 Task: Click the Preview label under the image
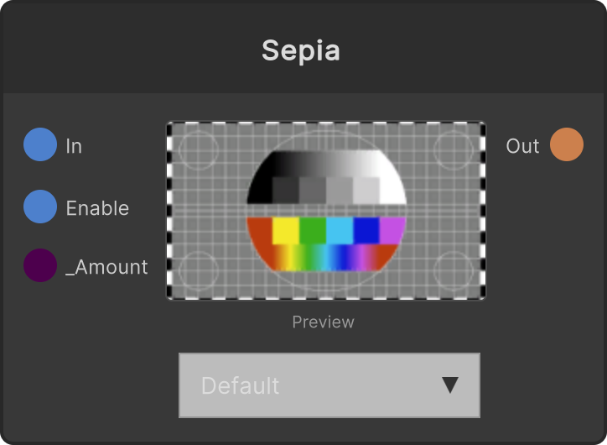pos(324,322)
